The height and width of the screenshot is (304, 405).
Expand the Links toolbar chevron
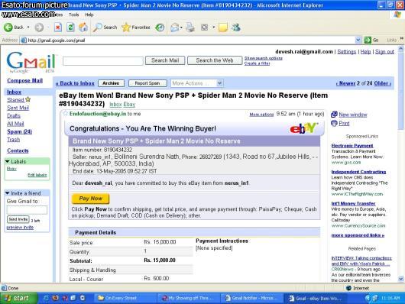coord(402,39)
